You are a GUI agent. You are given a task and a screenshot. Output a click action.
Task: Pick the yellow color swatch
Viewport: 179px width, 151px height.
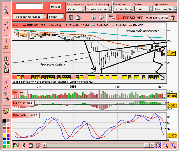(x=4, y=135)
